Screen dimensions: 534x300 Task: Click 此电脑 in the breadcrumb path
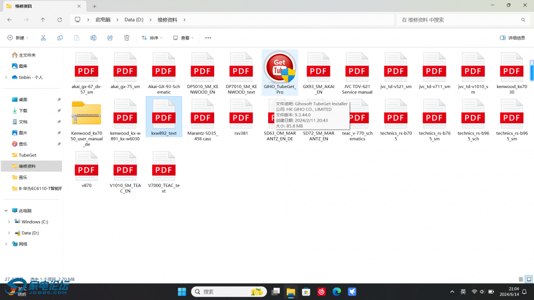tap(103, 20)
